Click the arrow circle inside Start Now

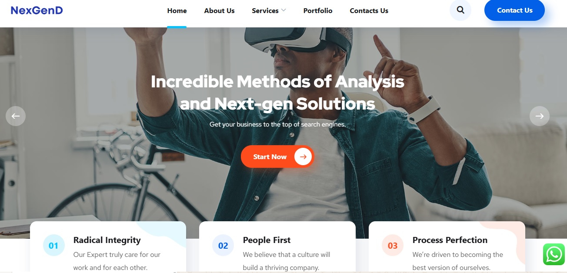click(x=303, y=156)
